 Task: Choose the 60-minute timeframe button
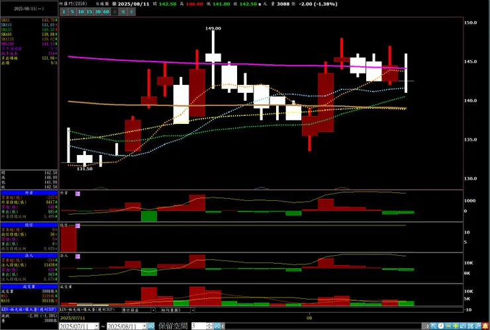point(106,11)
